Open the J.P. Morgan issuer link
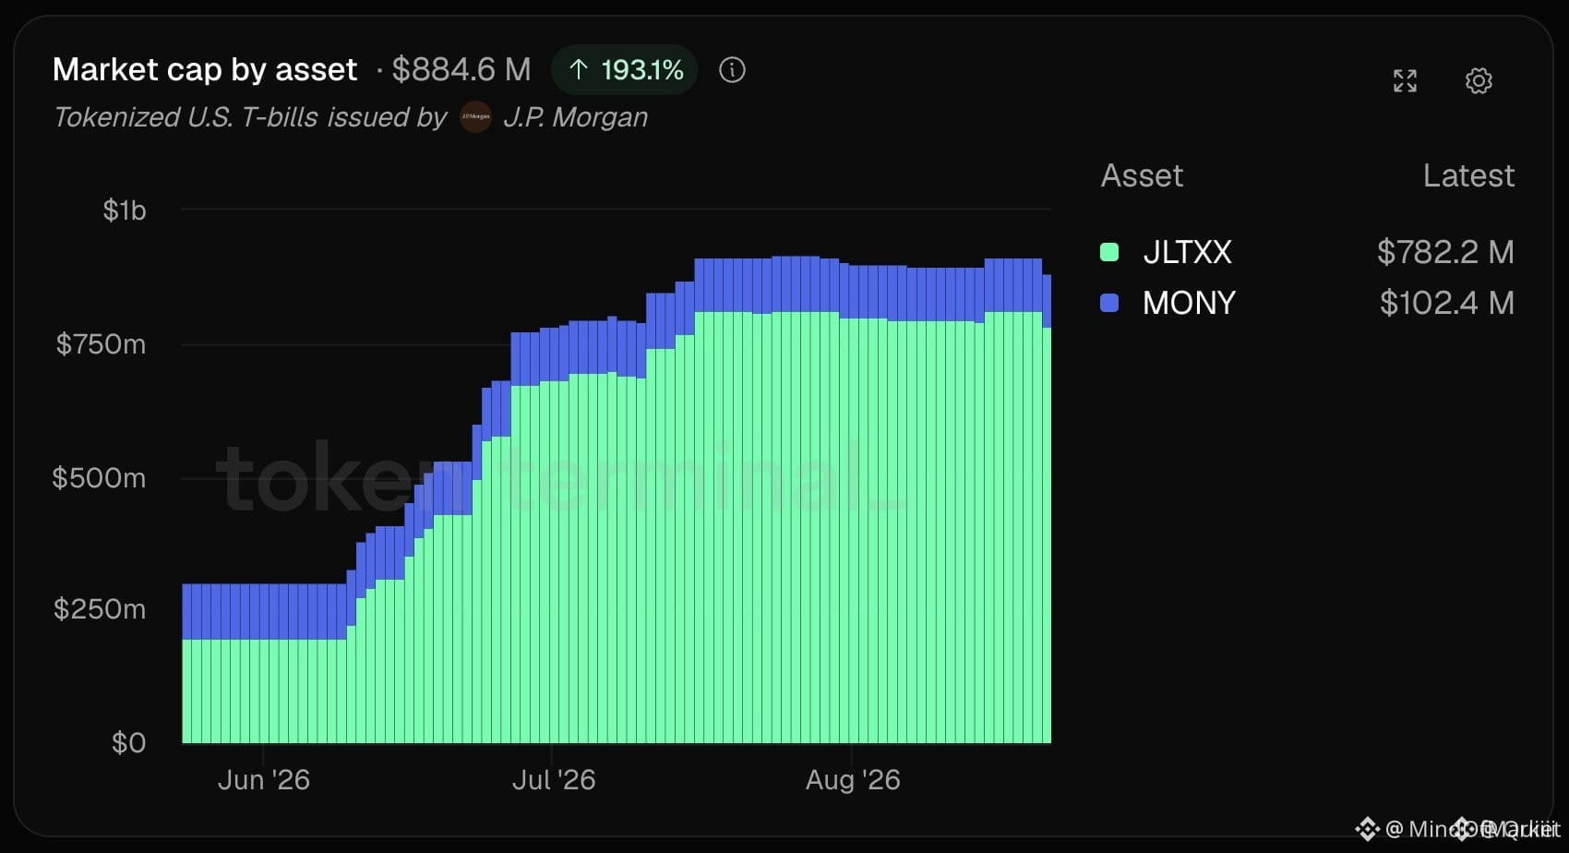This screenshot has height=853, width=1569. (575, 117)
